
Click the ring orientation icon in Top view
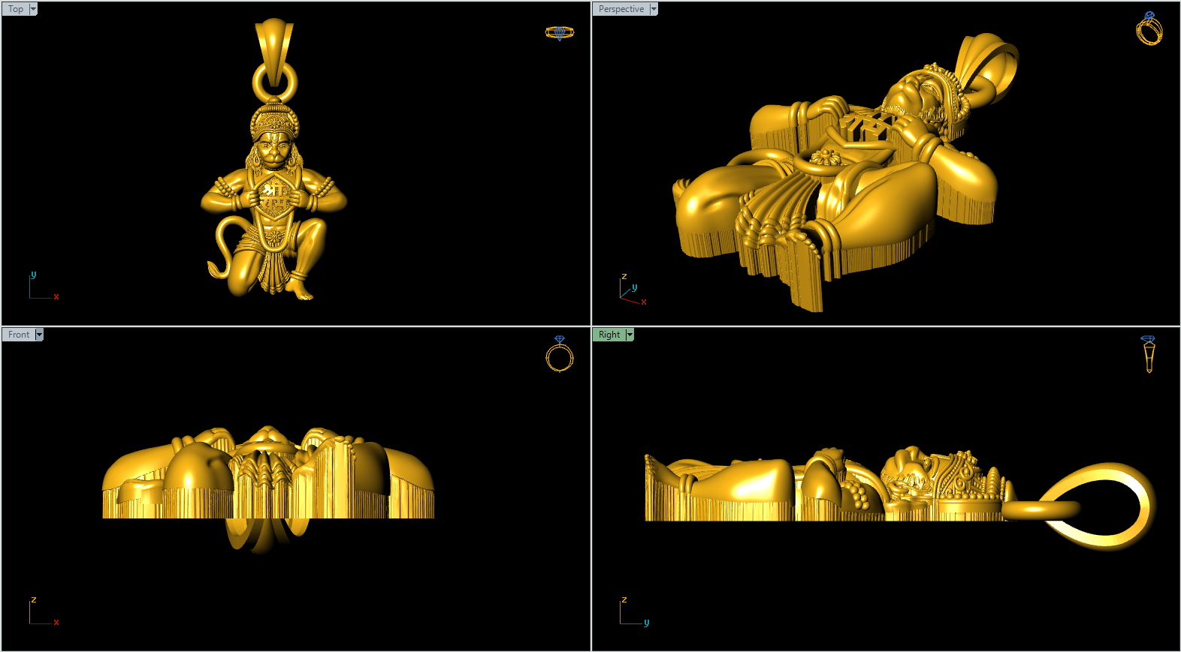[x=559, y=33]
